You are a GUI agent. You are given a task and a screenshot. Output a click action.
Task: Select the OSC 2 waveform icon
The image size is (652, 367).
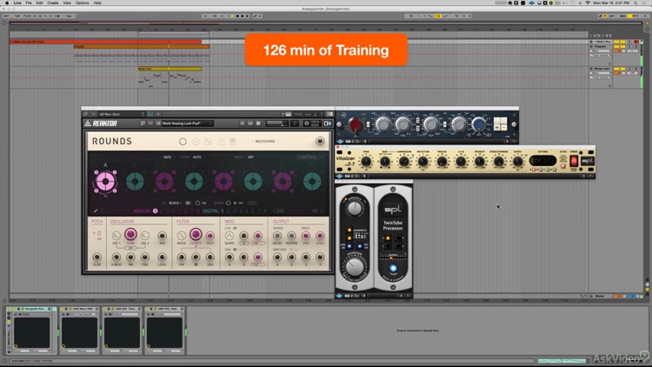coord(144,236)
